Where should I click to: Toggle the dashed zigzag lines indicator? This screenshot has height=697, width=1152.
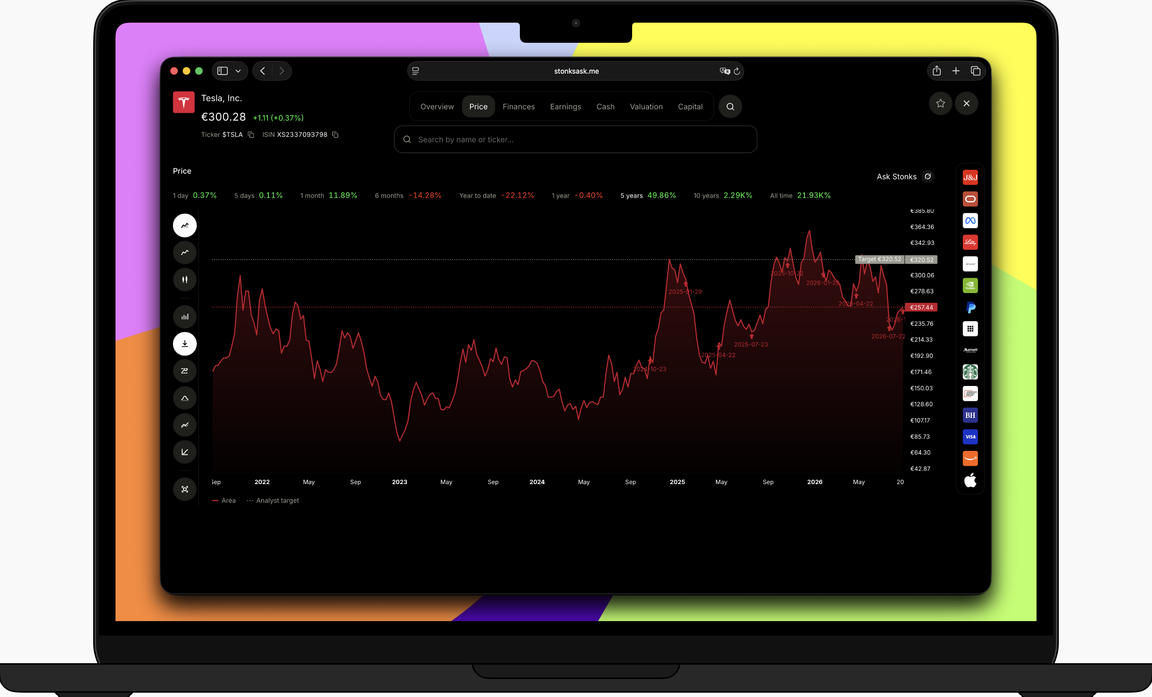coord(185,371)
